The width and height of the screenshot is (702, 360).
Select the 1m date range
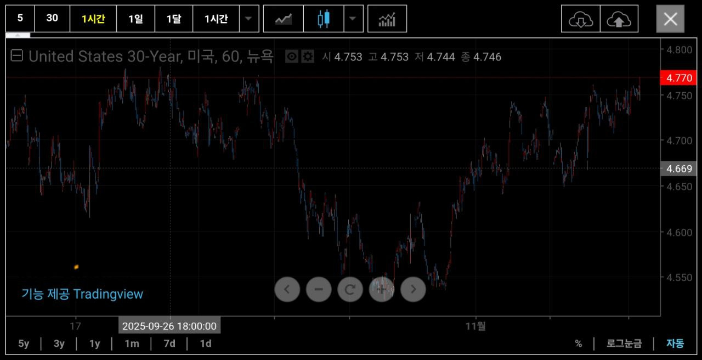pos(132,344)
